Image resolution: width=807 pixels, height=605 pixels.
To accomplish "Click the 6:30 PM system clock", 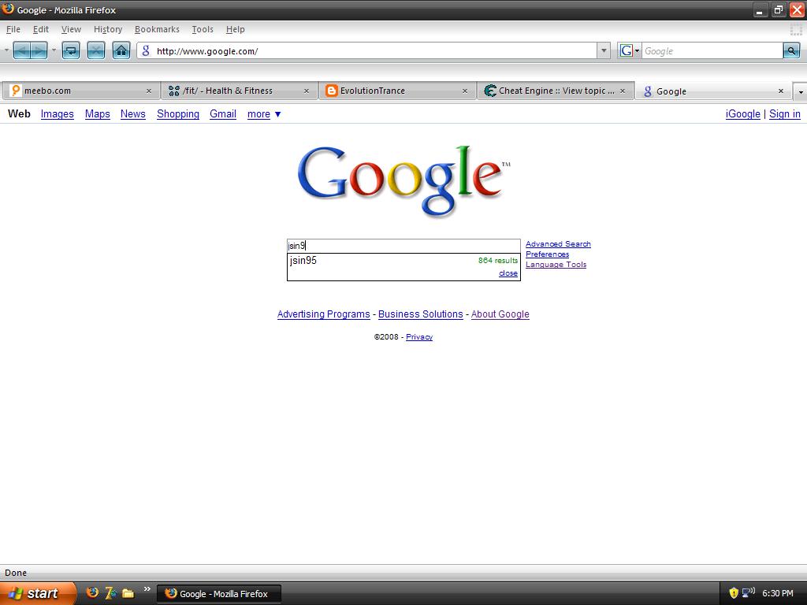I will click(x=778, y=594).
